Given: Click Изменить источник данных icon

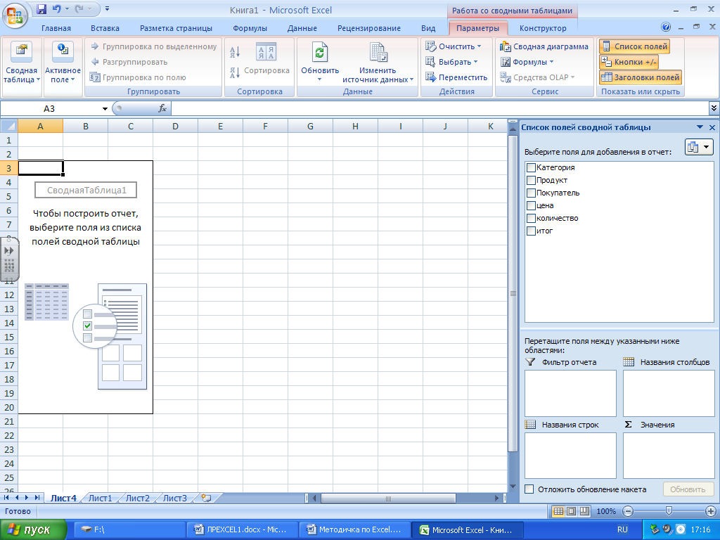Looking at the screenshot, I should 378,52.
